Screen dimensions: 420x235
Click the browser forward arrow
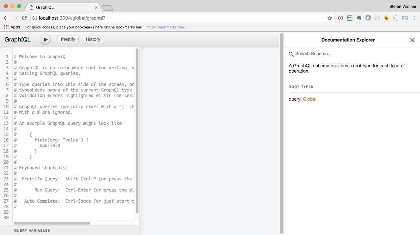[15, 18]
